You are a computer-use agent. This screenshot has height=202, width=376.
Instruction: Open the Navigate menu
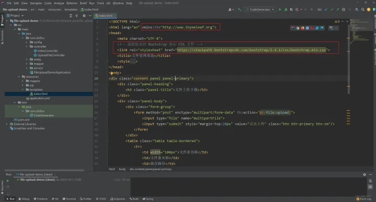pyautogui.click(x=36, y=3)
